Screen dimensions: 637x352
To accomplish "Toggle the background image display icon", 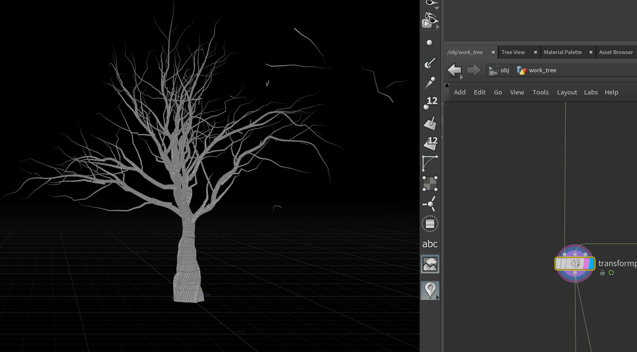I will 430,264.
